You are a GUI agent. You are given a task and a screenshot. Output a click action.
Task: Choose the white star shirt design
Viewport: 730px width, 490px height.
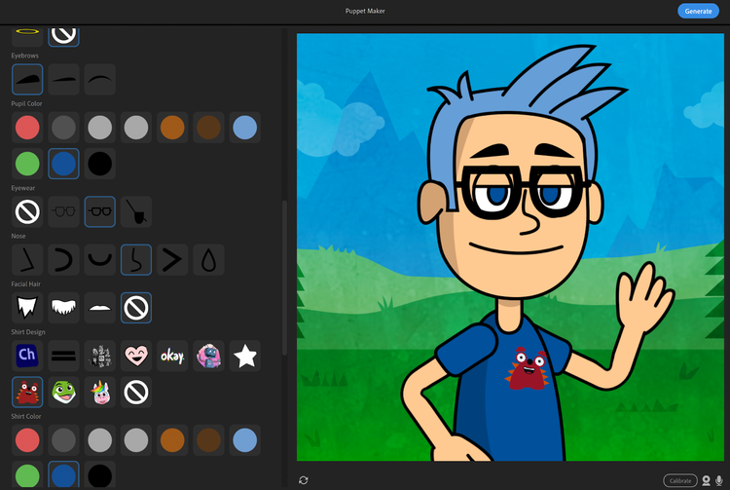click(245, 356)
